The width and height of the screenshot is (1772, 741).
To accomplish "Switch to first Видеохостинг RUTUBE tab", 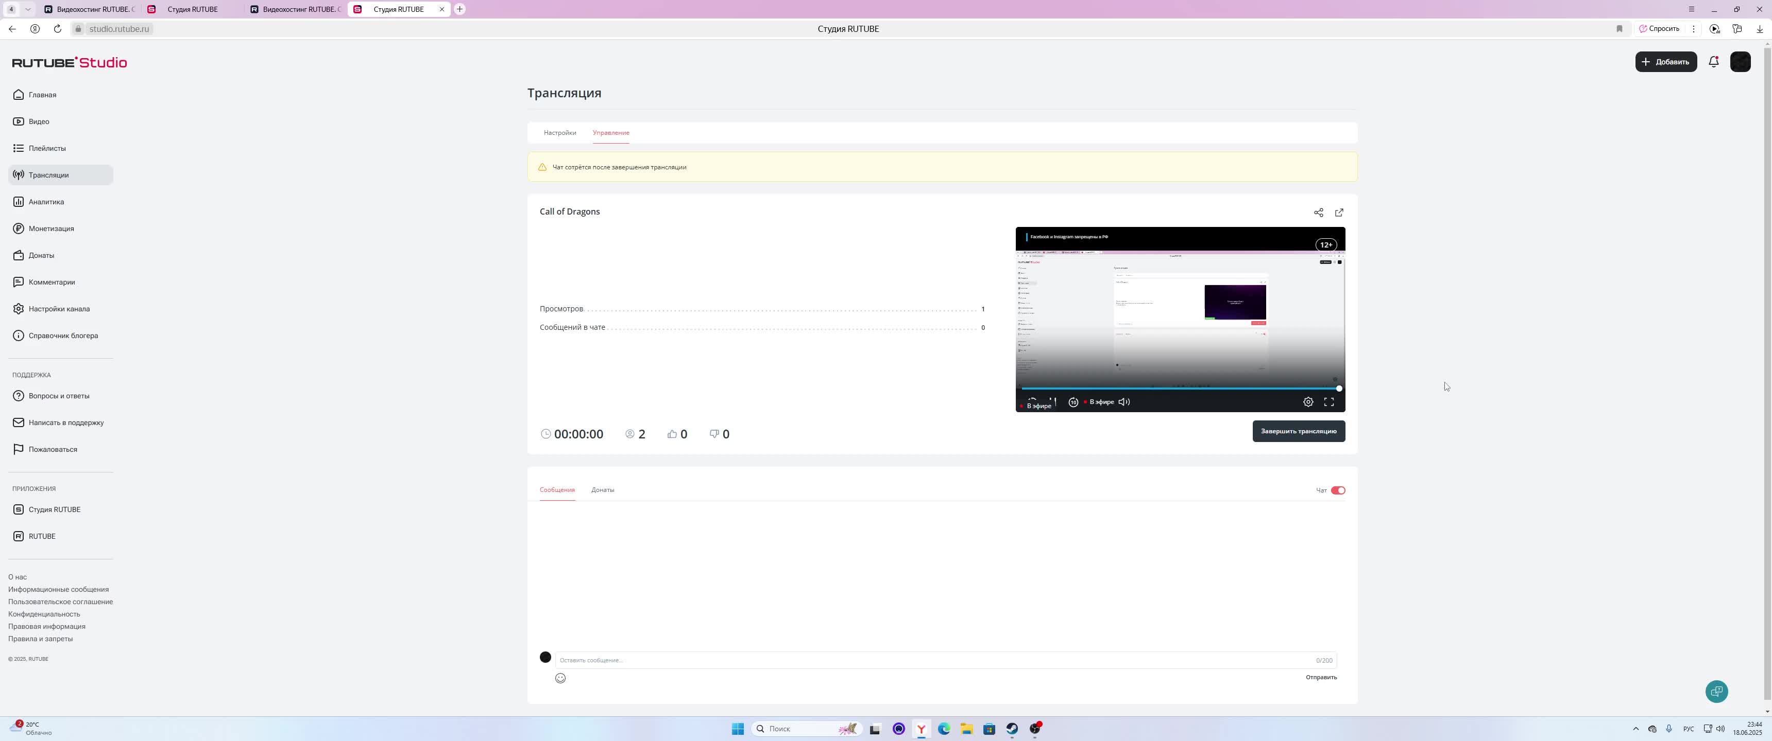I will pyautogui.click(x=90, y=10).
